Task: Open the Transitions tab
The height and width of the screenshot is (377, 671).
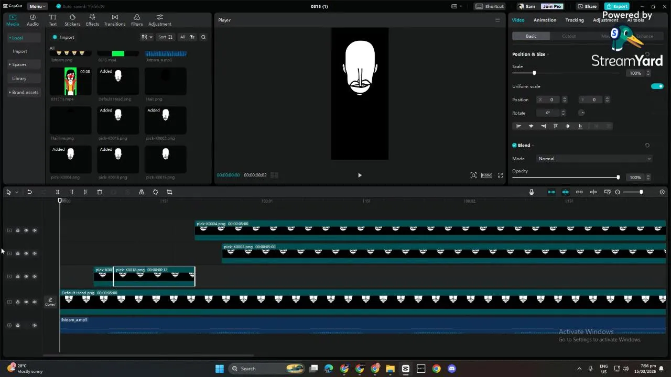Action: click(115, 20)
